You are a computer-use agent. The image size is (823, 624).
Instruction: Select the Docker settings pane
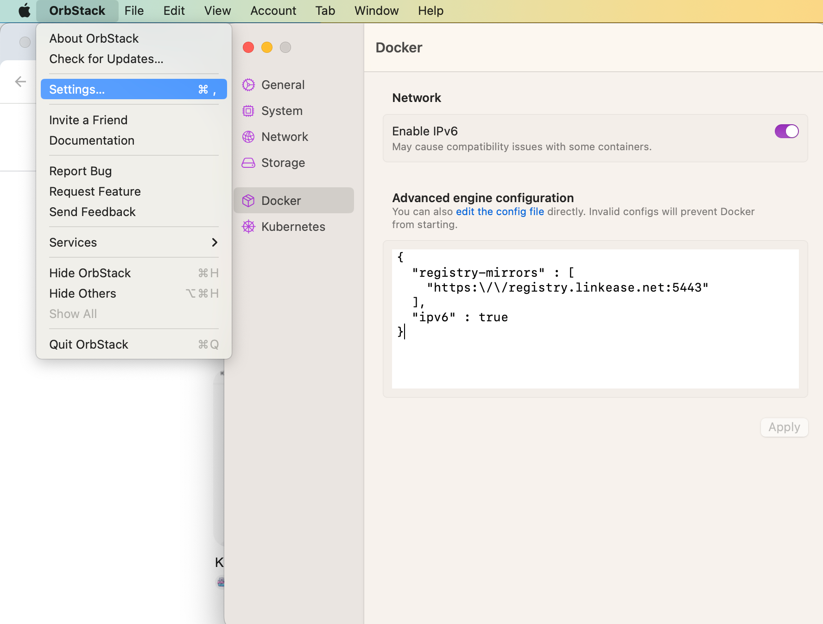click(294, 201)
